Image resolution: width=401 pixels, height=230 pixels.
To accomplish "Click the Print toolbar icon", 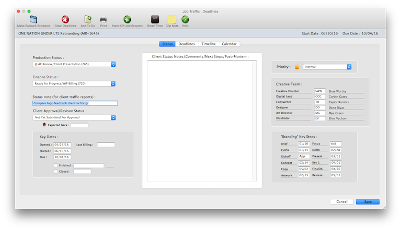I will (104, 19).
